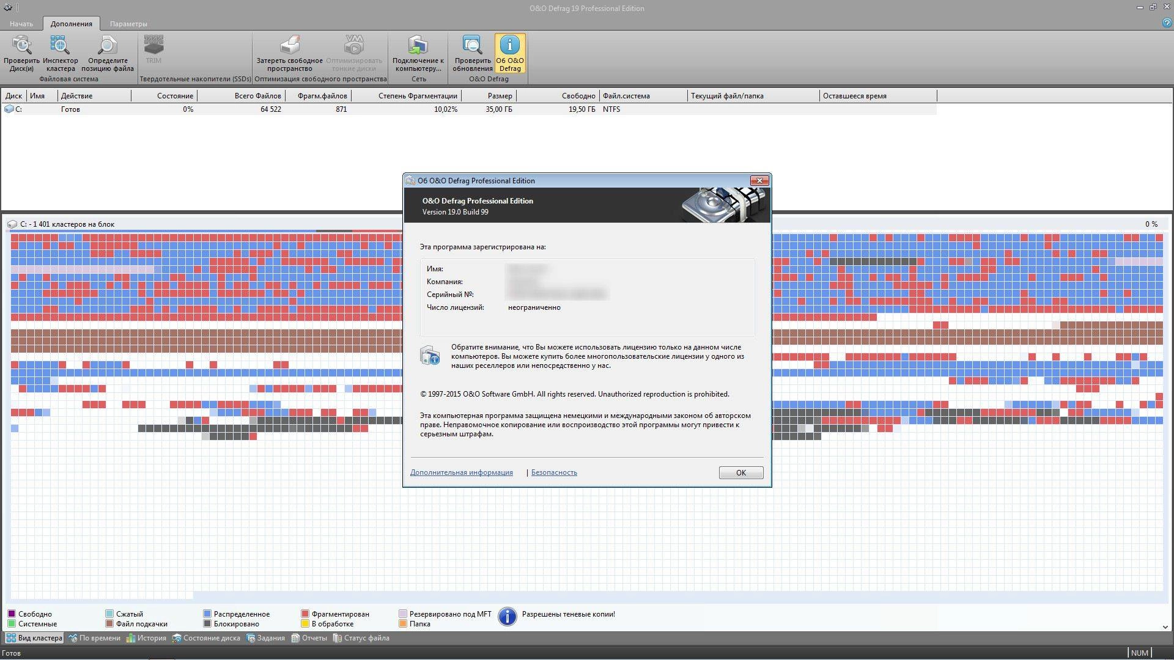Click the Распределенное legend swatch
The height and width of the screenshot is (660, 1174).
pyautogui.click(x=207, y=614)
